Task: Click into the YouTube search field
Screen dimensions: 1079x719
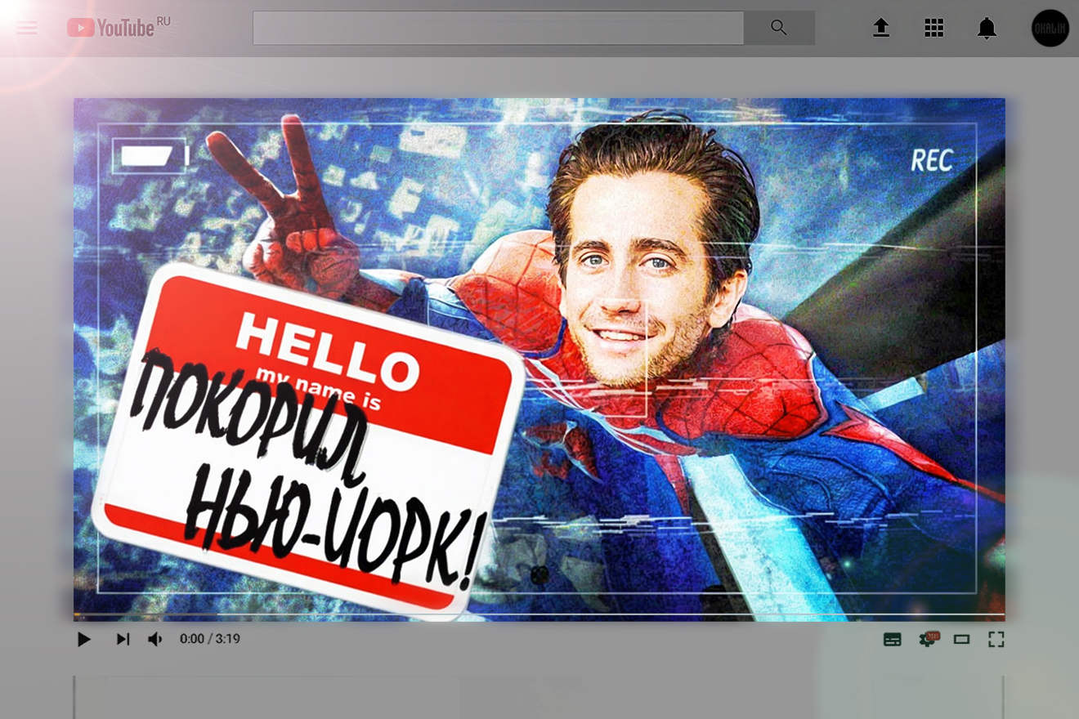Action: tap(499, 28)
